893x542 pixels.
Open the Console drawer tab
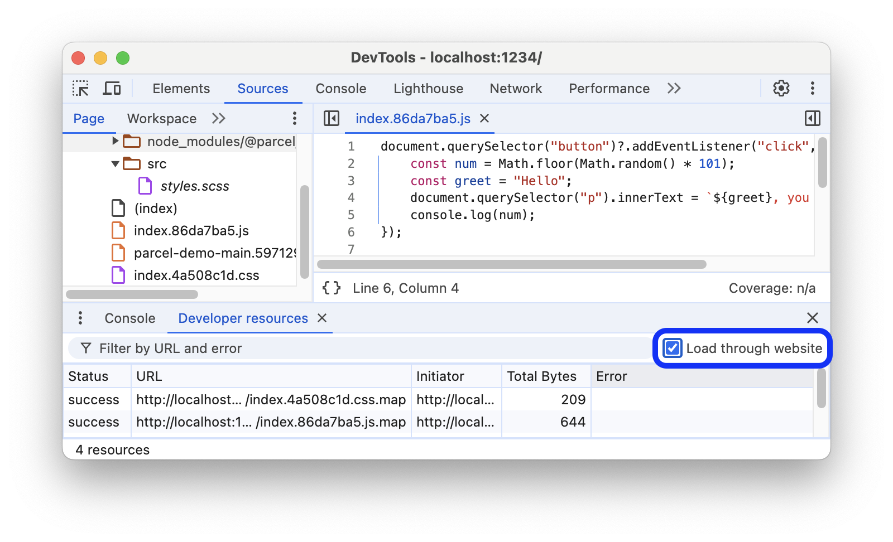click(x=129, y=318)
